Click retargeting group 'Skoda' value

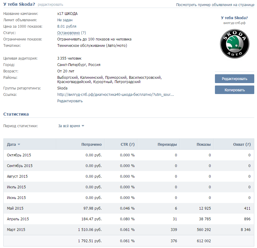click(62, 88)
